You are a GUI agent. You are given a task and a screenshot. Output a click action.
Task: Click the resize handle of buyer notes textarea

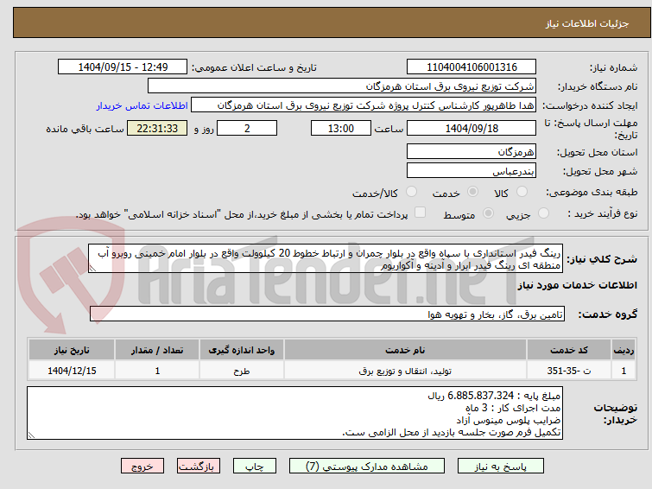click(32, 435)
